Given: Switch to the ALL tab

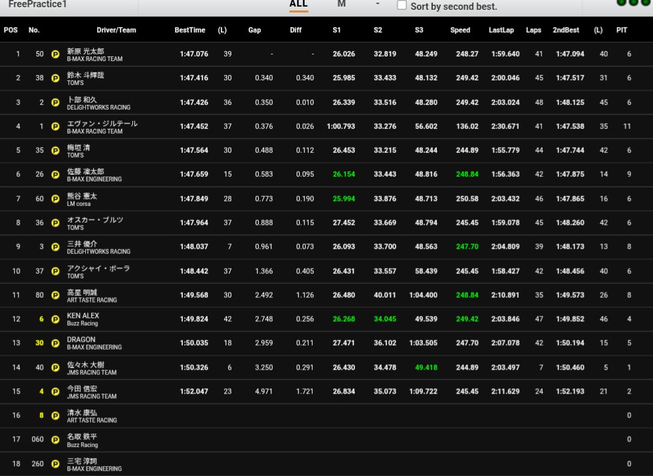Looking at the screenshot, I should coord(299,4).
